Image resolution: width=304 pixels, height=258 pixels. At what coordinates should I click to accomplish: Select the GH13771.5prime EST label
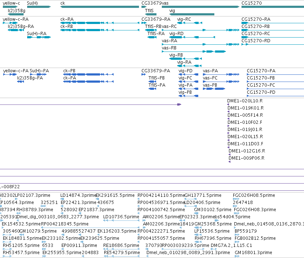203,195
